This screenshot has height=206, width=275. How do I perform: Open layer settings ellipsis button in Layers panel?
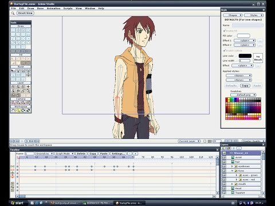click(239, 148)
